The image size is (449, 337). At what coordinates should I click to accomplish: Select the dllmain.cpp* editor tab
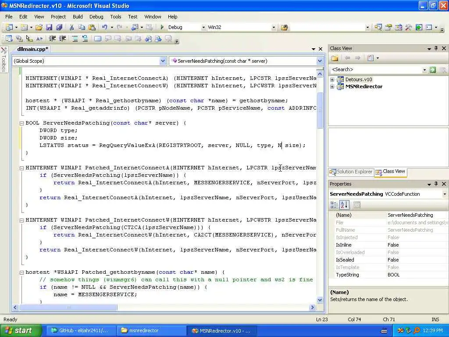point(32,49)
